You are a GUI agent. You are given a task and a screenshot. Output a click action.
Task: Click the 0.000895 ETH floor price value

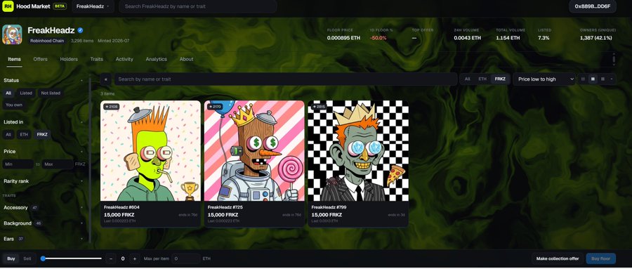click(x=344, y=38)
